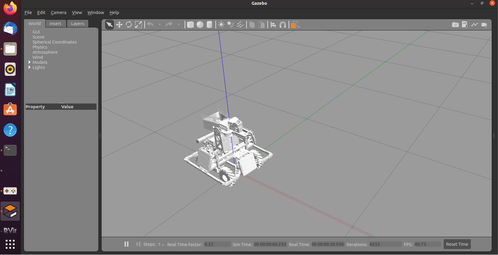Select the Translate mode tool

[119, 25]
